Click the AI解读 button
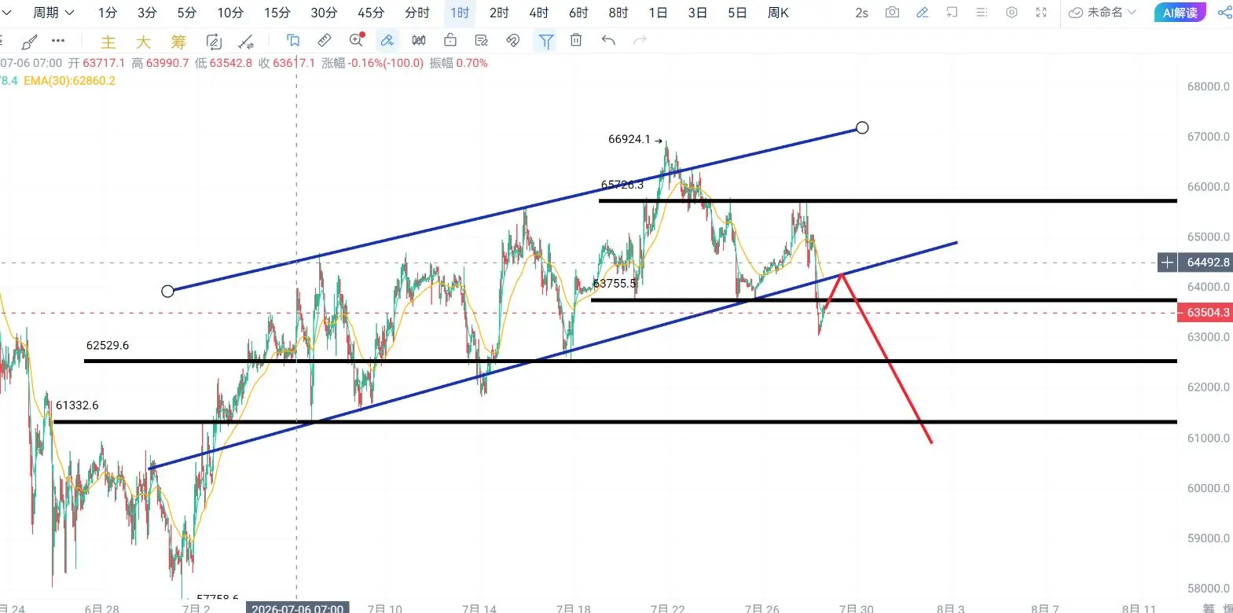This screenshot has height=613, width=1233. point(1180,13)
